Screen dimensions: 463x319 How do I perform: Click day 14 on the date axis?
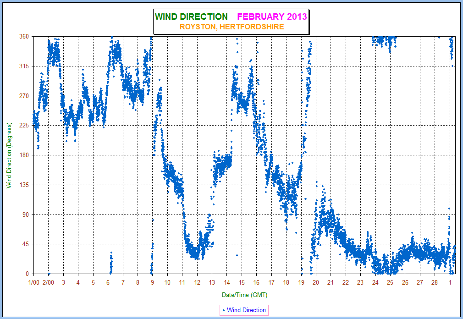[227, 283]
